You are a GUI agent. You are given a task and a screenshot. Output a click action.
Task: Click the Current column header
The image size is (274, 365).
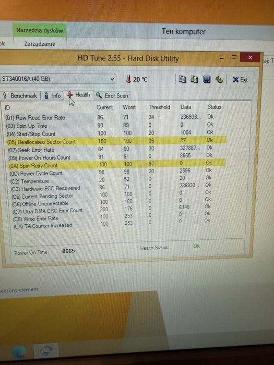104,107
